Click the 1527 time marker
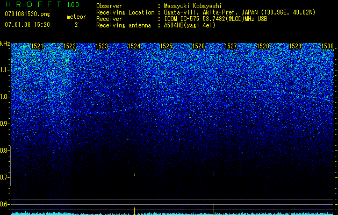Image resolution: width=338 pixels, height=215 pixels. (x=231, y=46)
